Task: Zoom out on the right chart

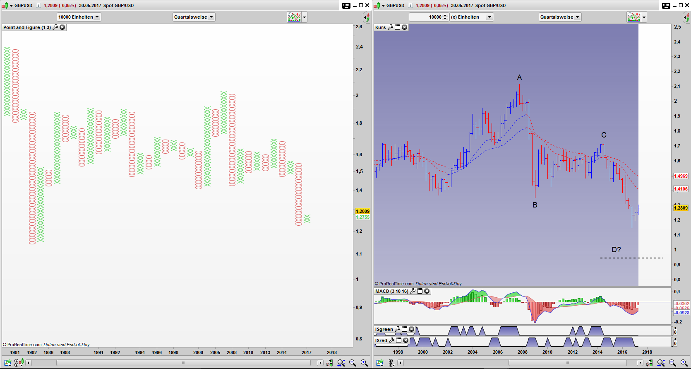Action: (672, 363)
